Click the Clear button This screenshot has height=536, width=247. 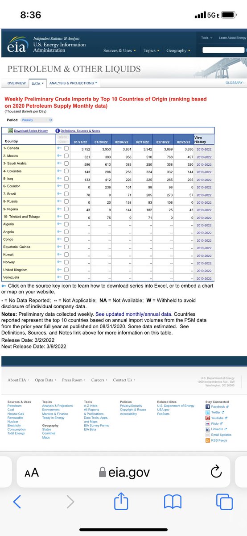click(x=62, y=142)
